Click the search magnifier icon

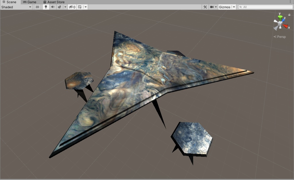pos(241,7)
